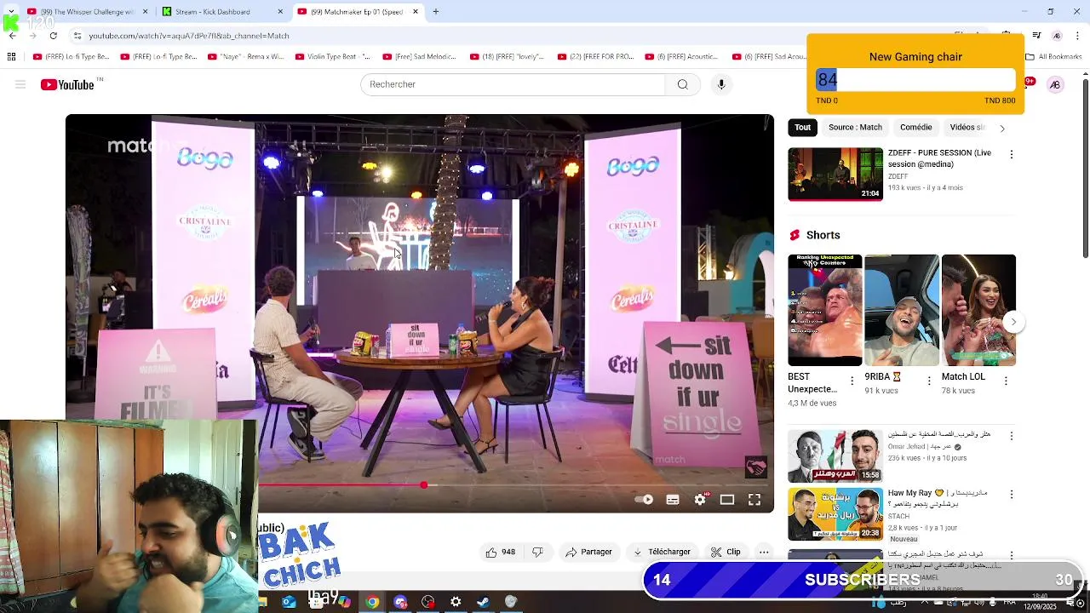1090x613 pixels.
Task: Open ZDEFF - PURE SESSION video title
Action: pos(939,158)
